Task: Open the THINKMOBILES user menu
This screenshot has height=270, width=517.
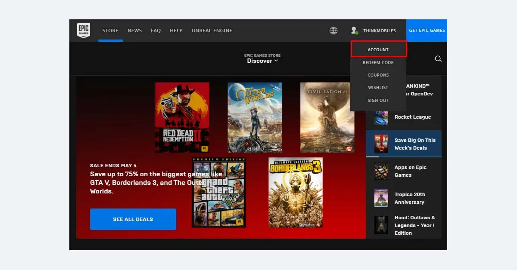Action: click(x=380, y=31)
